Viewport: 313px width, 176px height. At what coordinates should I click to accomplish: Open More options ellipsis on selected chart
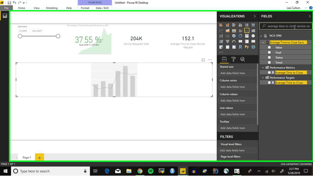pyautogui.click(x=210, y=60)
